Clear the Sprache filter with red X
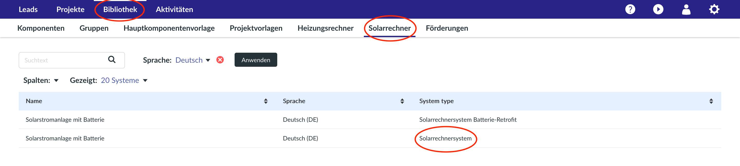This screenshot has width=740, height=166. (220, 60)
